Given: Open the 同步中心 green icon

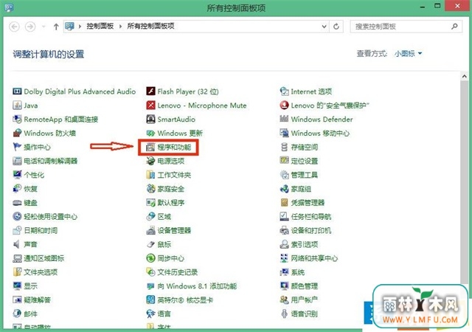Looking at the screenshot, I should pos(150,258).
